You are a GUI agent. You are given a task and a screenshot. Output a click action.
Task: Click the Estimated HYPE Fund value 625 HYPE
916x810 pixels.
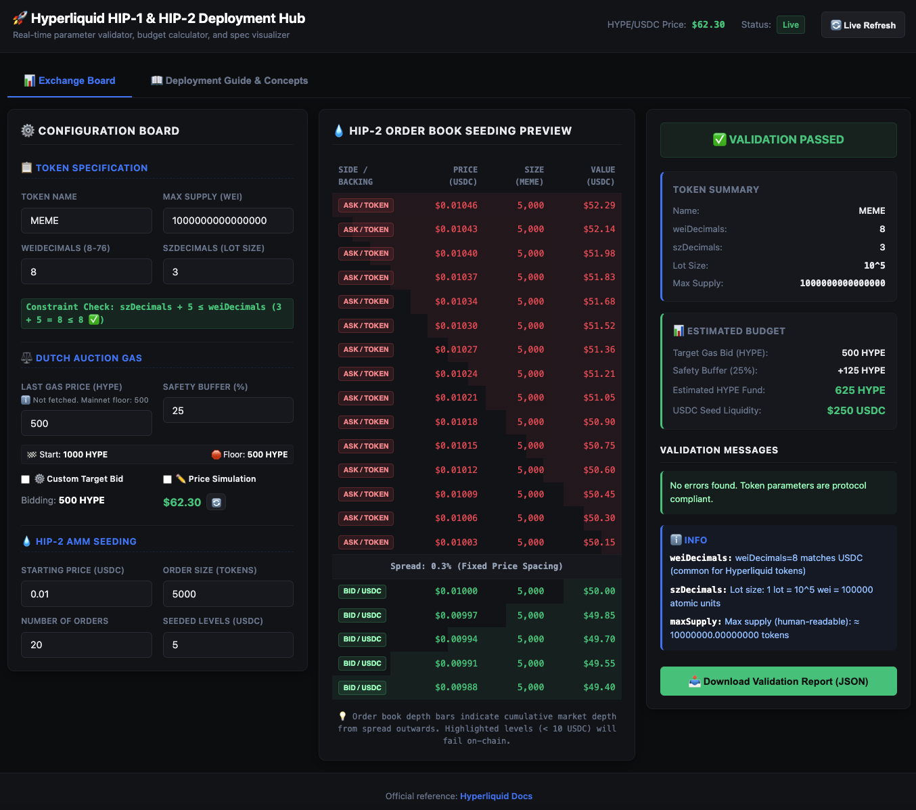pos(860,390)
